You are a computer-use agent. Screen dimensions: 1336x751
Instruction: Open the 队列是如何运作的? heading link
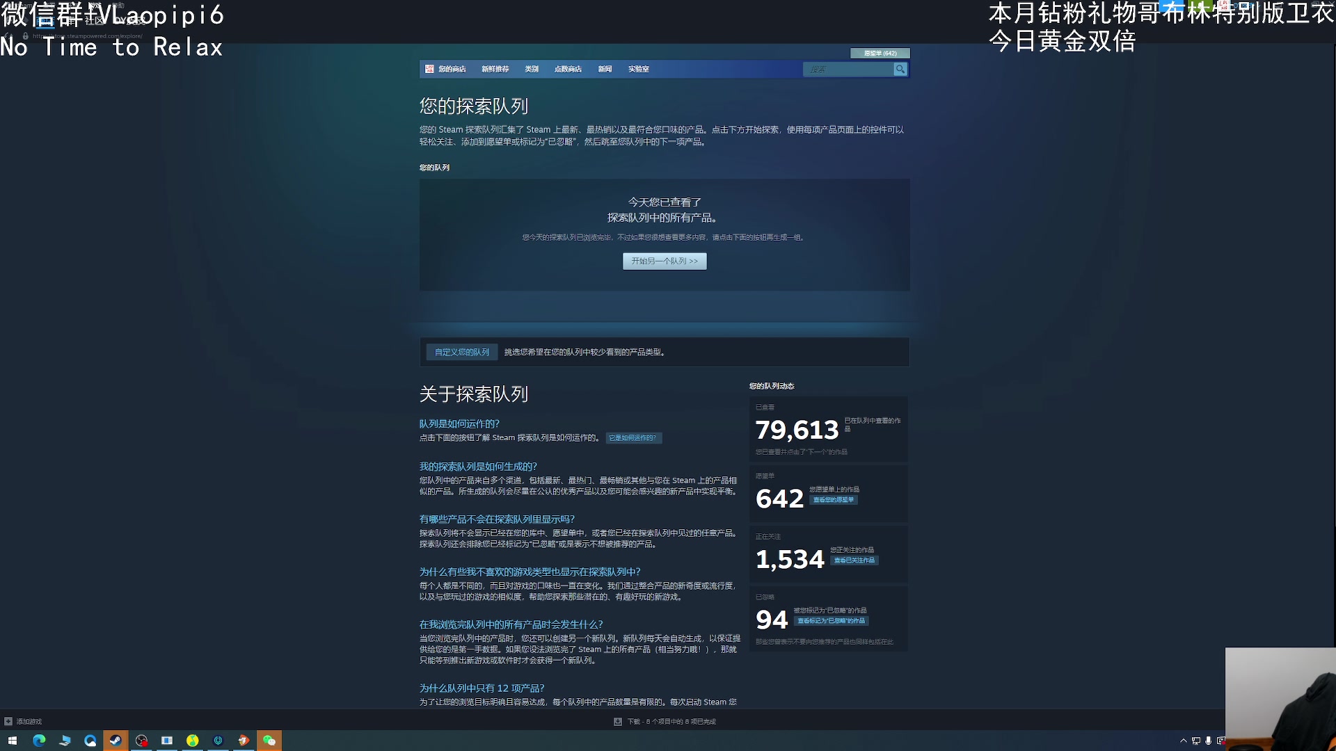pos(459,423)
